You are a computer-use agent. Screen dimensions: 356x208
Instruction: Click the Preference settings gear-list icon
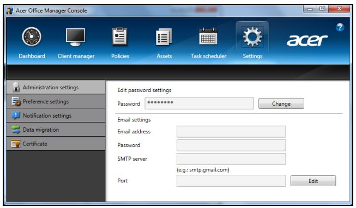16,101
